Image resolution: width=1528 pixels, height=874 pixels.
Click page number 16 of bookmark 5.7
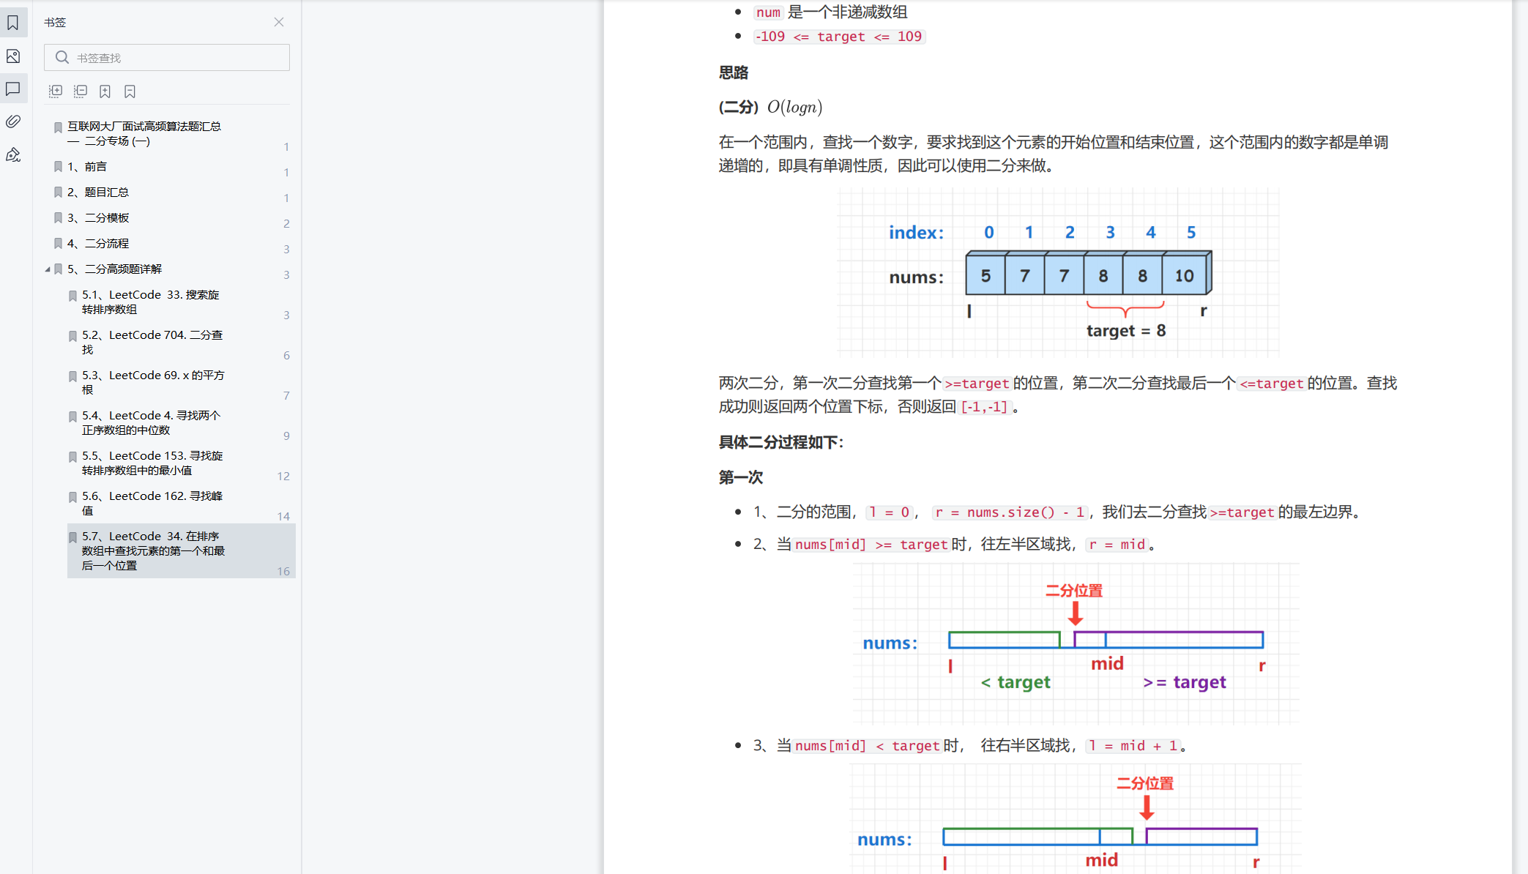tap(283, 572)
